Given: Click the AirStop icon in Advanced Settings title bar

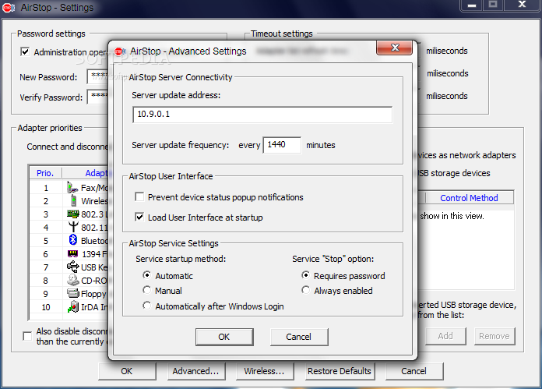Looking at the screenshot, I should [120, 51].
